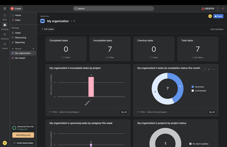Click filter text under completion status chart

(x=152, y=112)
